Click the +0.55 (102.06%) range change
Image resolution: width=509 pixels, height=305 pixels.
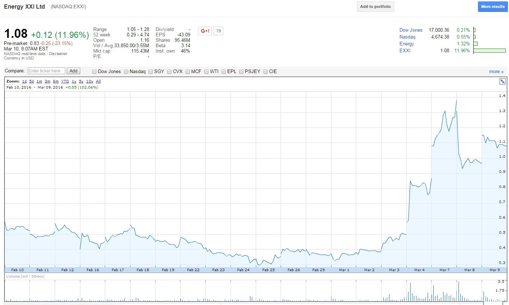point(82,87)
